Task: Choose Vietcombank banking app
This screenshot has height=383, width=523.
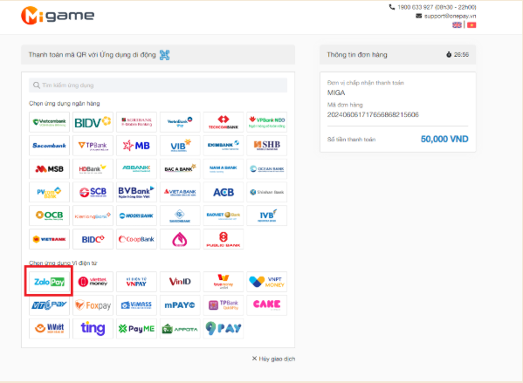Action: point(49,122)
